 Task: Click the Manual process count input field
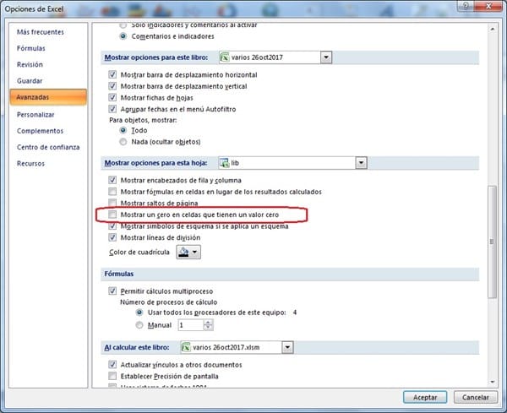[x=191, y=325]
